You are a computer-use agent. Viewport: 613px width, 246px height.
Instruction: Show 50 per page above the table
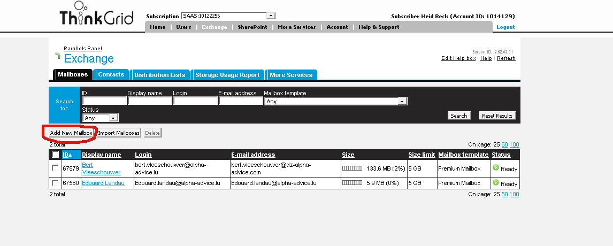tap(505, 144)
